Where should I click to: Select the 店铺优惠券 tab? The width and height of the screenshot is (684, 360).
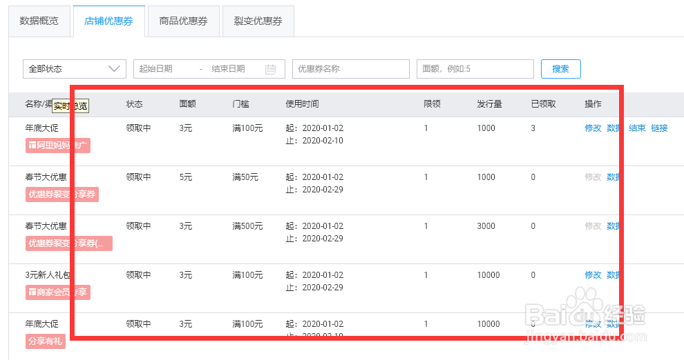click(x=109, y=21)
